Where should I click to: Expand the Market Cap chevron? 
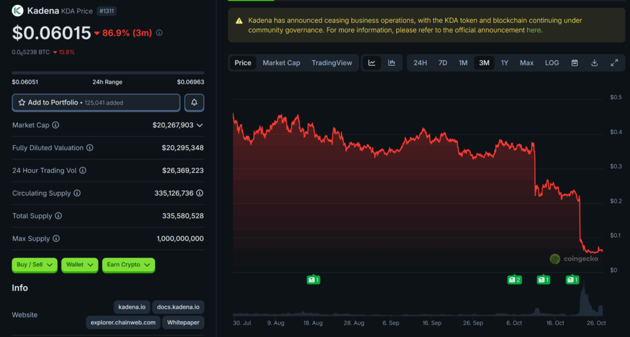199,125
